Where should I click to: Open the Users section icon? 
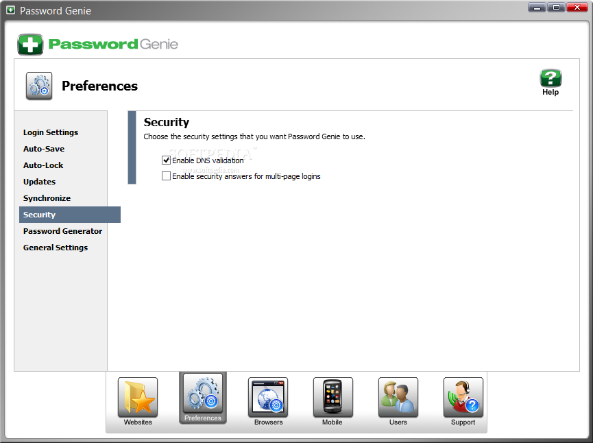coord(398,397)
